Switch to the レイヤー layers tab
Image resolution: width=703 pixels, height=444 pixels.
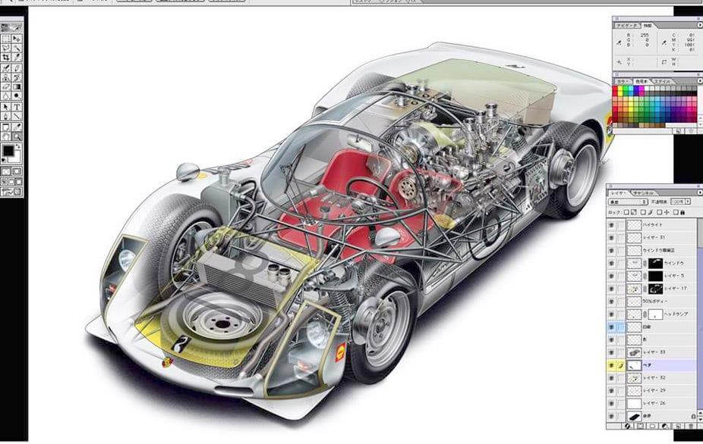point(619,193)
